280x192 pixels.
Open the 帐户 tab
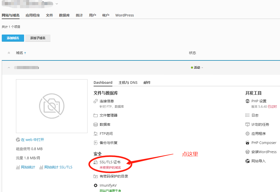pos(106,15)
